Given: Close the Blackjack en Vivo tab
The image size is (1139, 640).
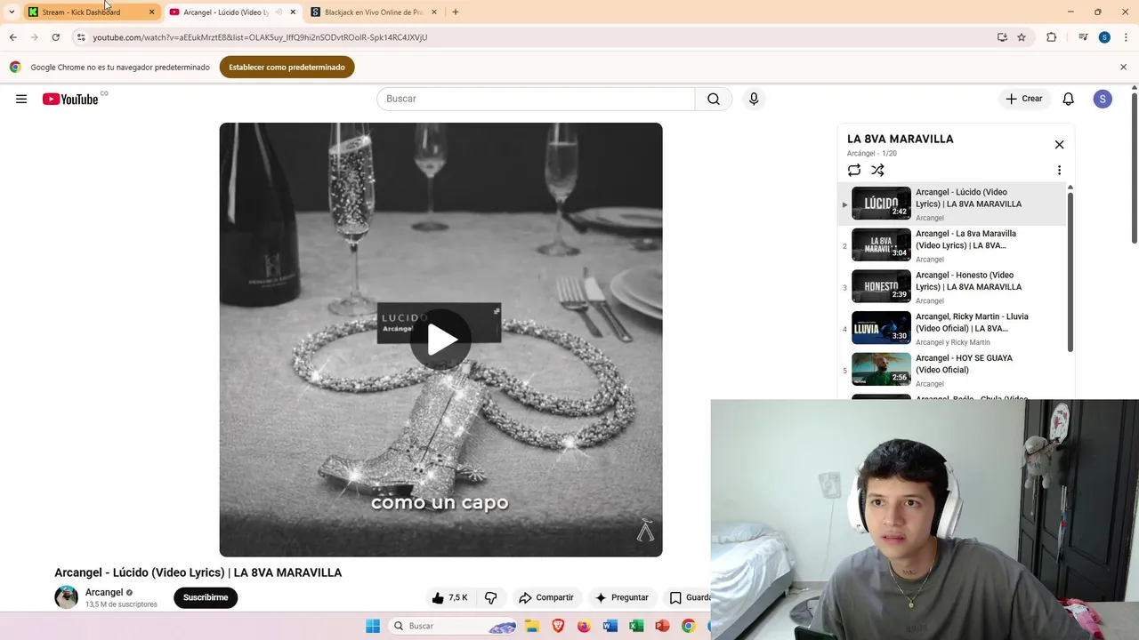Looking at the screenshot, I should tap(434, 12).
